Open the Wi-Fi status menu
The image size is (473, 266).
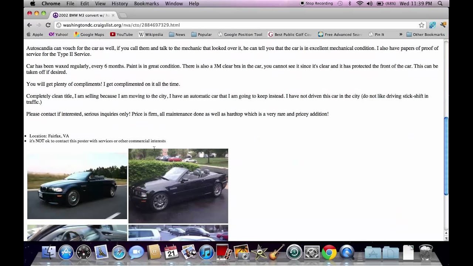click(x=360, y=3)
